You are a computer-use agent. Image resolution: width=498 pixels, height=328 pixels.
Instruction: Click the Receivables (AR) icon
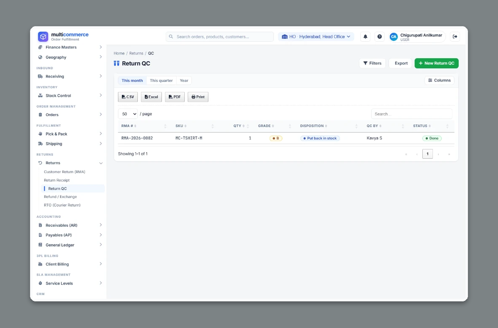(x=40, y=225)
